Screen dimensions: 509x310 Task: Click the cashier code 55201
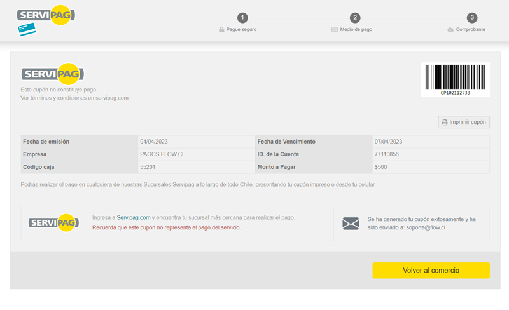[x=148, y=167]
